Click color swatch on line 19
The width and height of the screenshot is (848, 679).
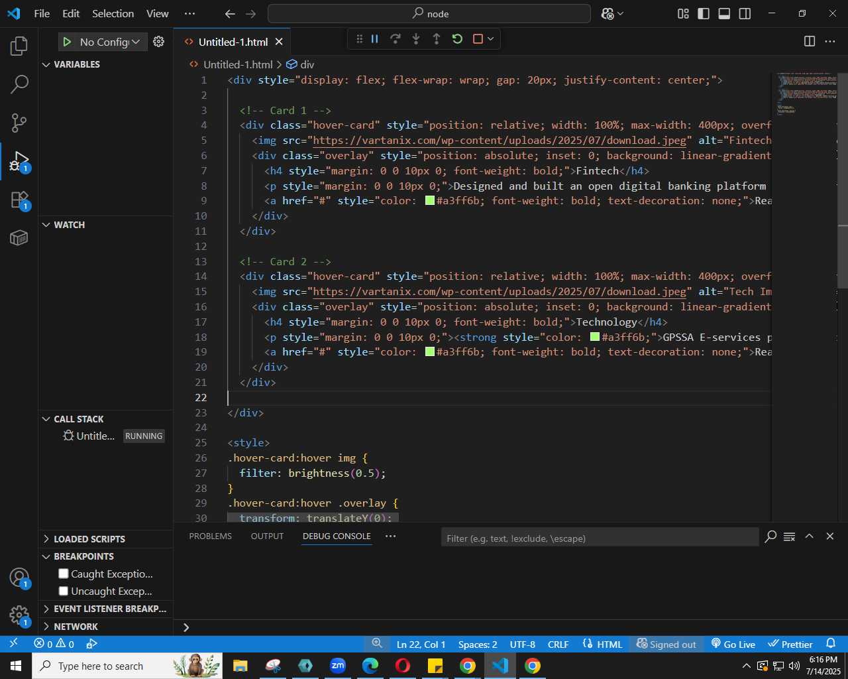click(x=430, y=351)
